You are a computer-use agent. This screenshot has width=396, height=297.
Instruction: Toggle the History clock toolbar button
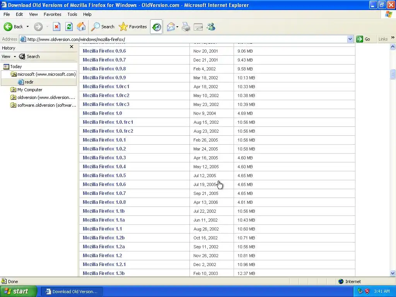click(156, 27)
